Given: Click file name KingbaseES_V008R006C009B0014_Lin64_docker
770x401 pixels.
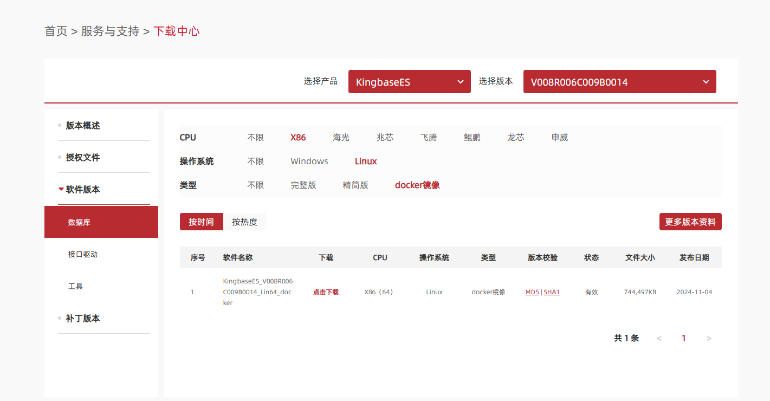Looking at the screenshot, I should [x=258, y=292].
